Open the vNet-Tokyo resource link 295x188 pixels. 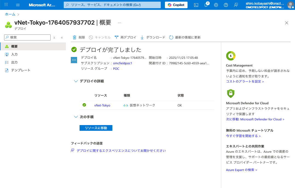pyautogui.click(x=102, y=105)
